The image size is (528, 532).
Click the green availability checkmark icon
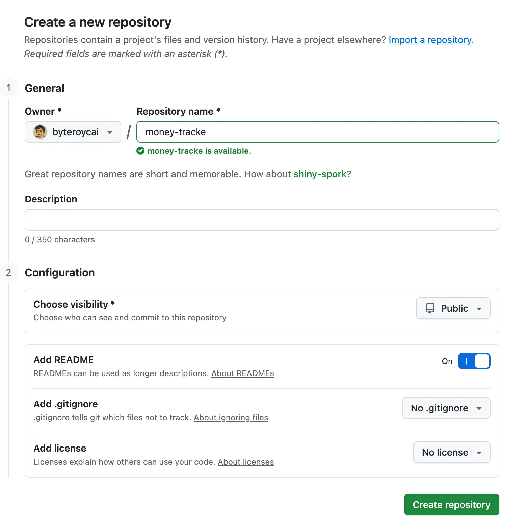[140, 151]
